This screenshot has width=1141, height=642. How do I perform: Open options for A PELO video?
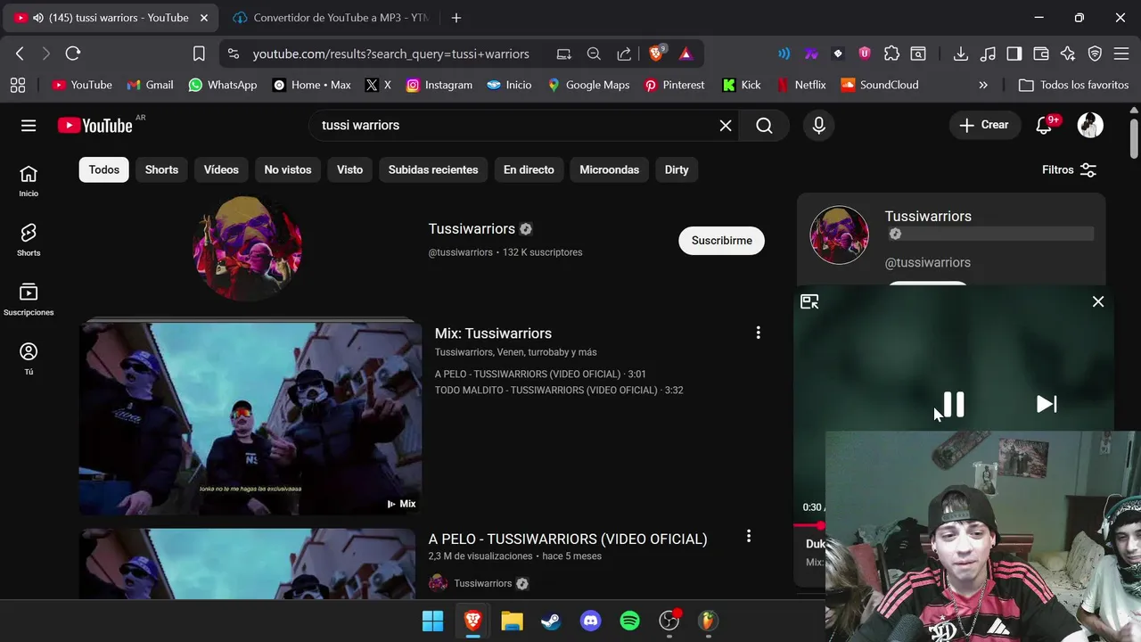(x=749, y=536)
